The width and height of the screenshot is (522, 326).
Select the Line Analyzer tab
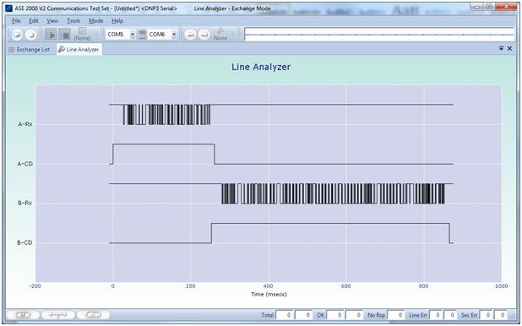(x=79, y=50)
